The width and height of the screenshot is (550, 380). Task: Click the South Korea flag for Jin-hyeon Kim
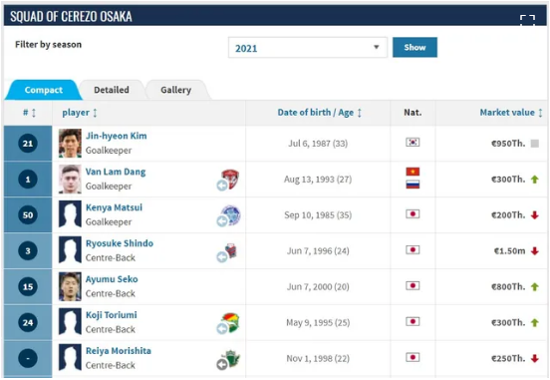tap(412, 143)
